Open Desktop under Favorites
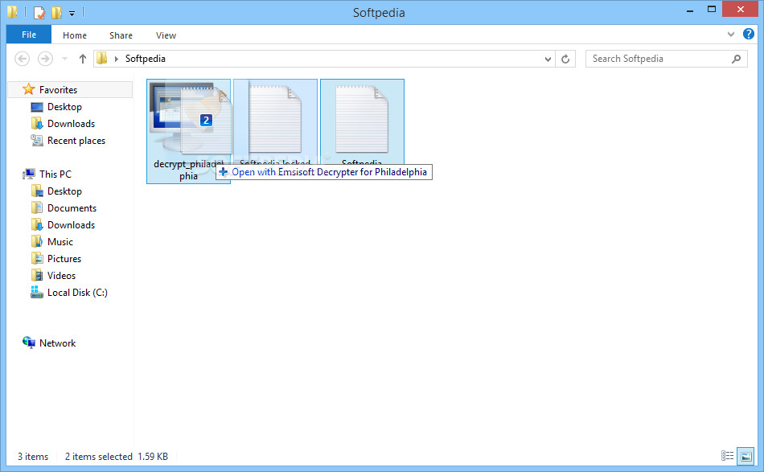This screenshot has height=472, width=764. pyautogui.click(x=64, y=107)
